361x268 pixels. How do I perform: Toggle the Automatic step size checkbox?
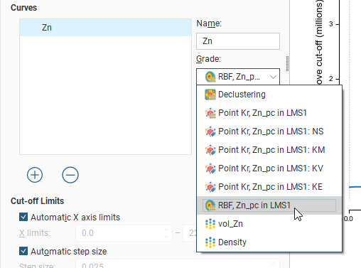(x=23, y=251)
